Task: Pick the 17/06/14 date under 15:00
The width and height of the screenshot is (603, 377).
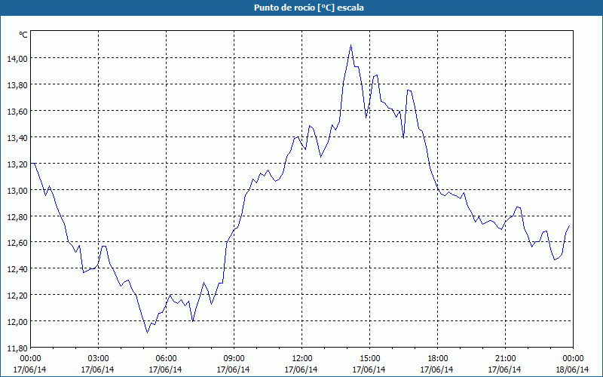Action: (369, 369)
